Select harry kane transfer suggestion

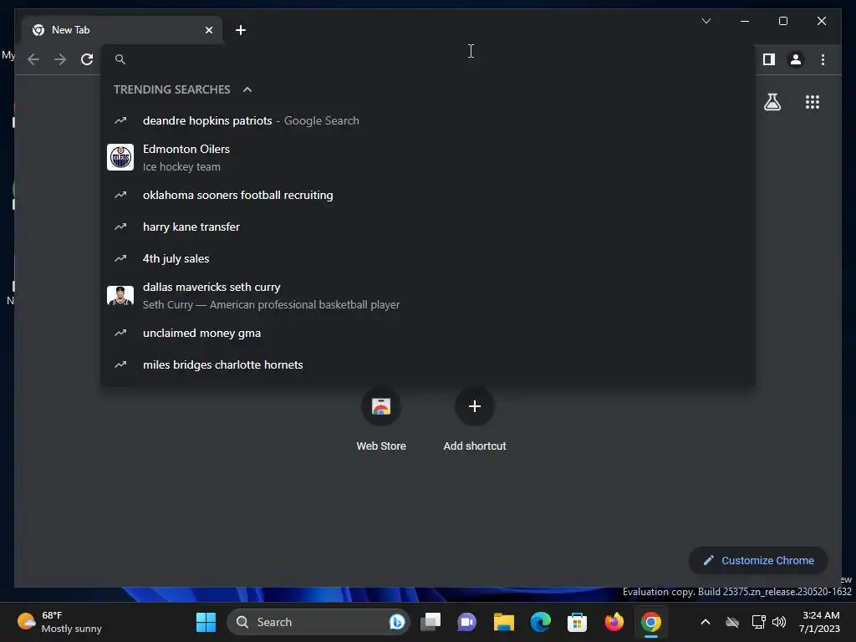point(429,227)
